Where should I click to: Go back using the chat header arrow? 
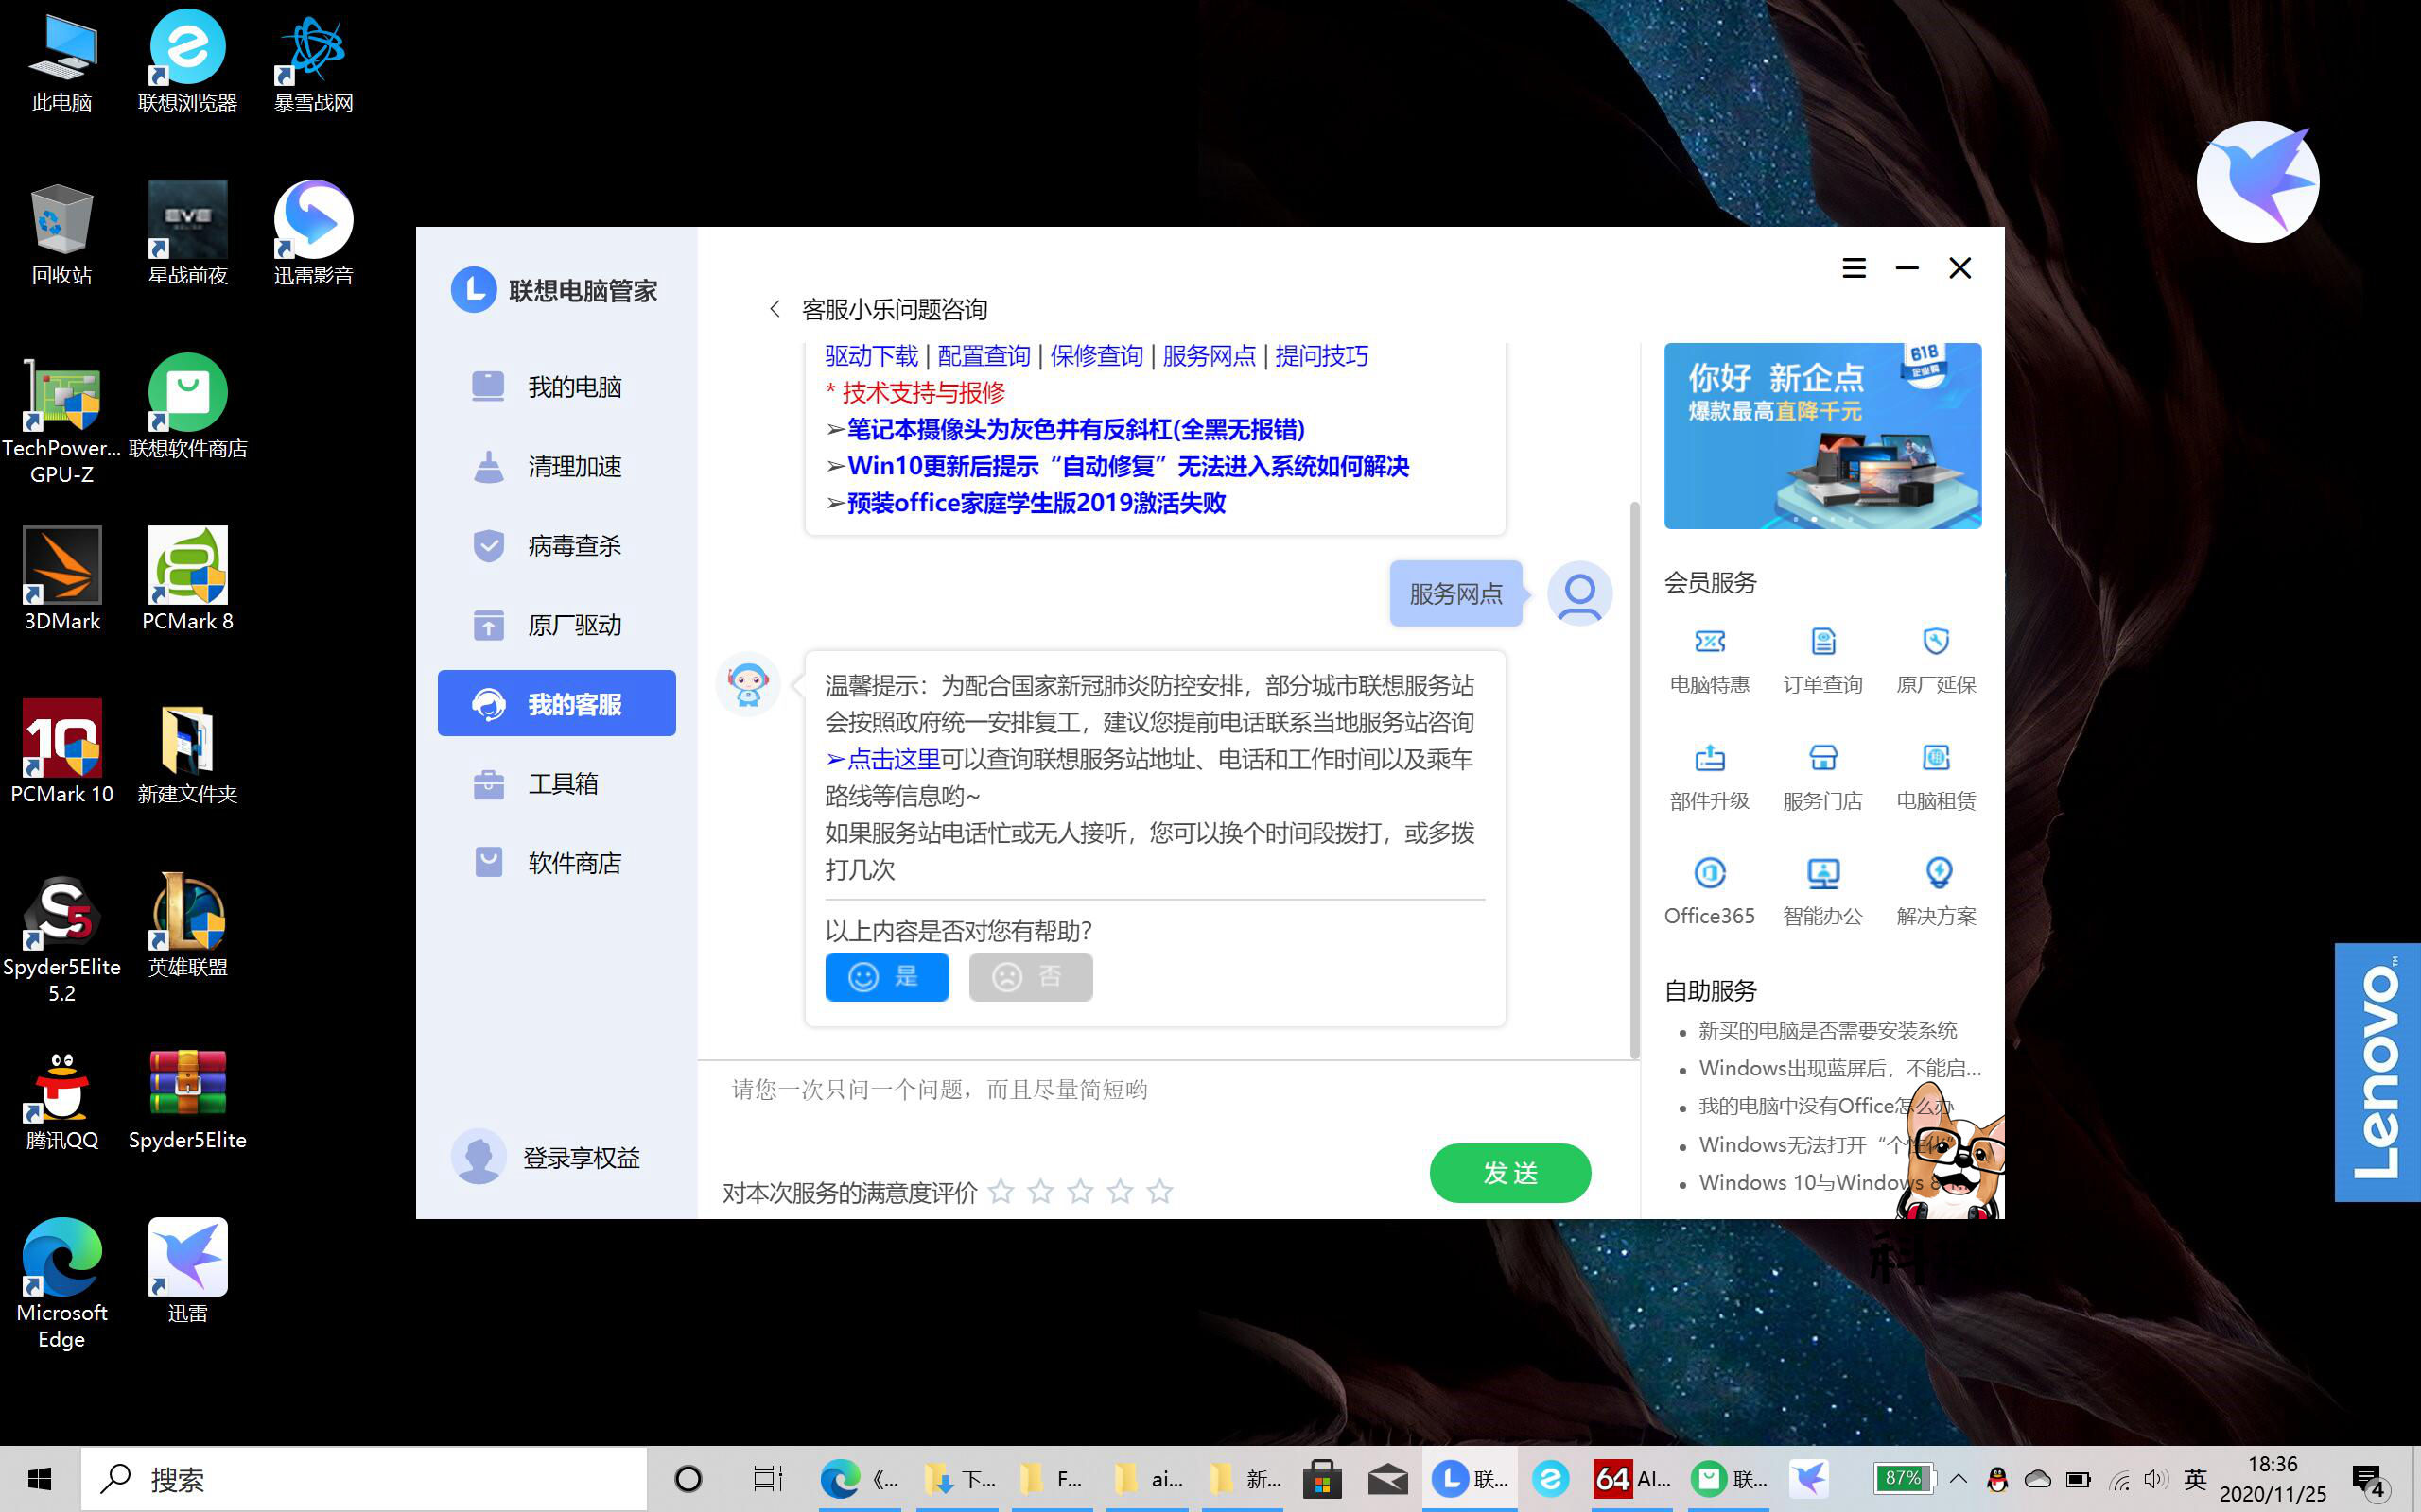point(775,309)
